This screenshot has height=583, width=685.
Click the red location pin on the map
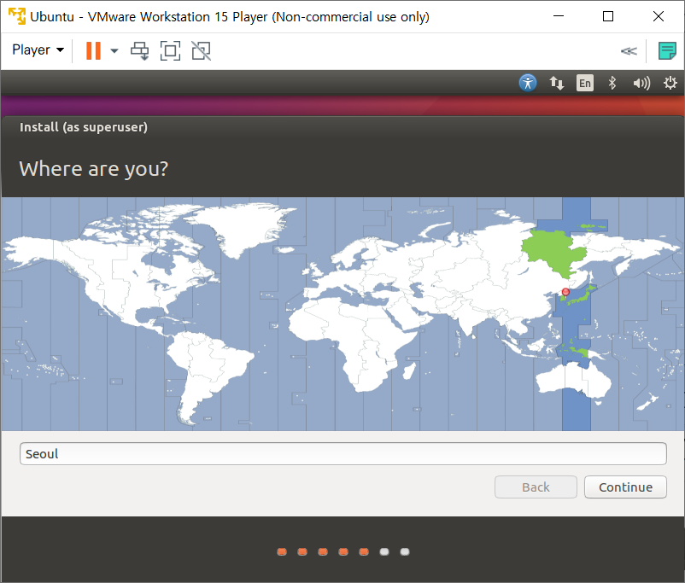coord(565,292)
